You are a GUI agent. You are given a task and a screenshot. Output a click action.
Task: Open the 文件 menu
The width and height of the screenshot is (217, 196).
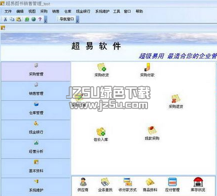click(8, 11)
